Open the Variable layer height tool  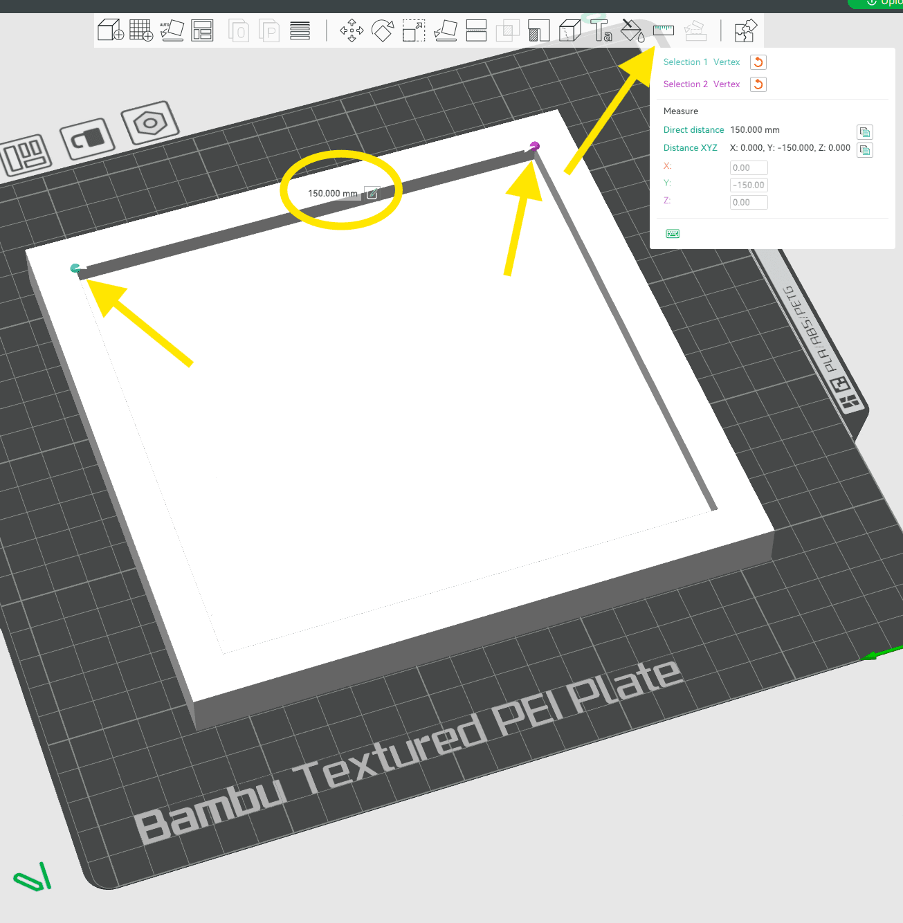300,30
